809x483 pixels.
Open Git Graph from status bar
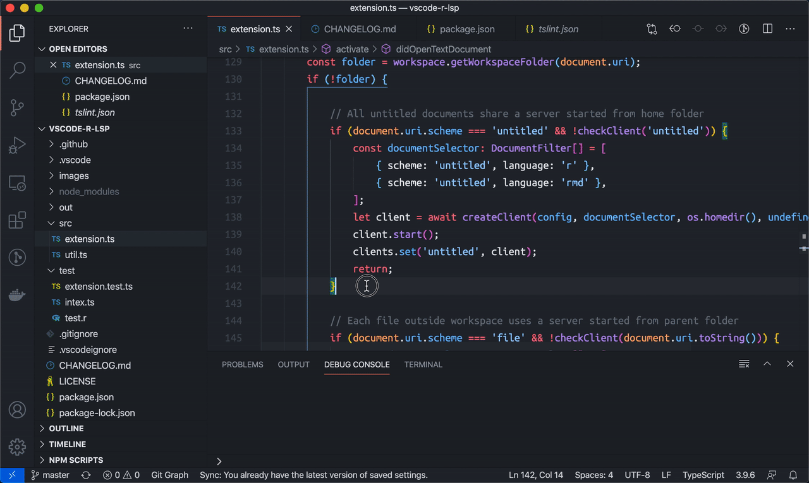(x=170, y=475)
